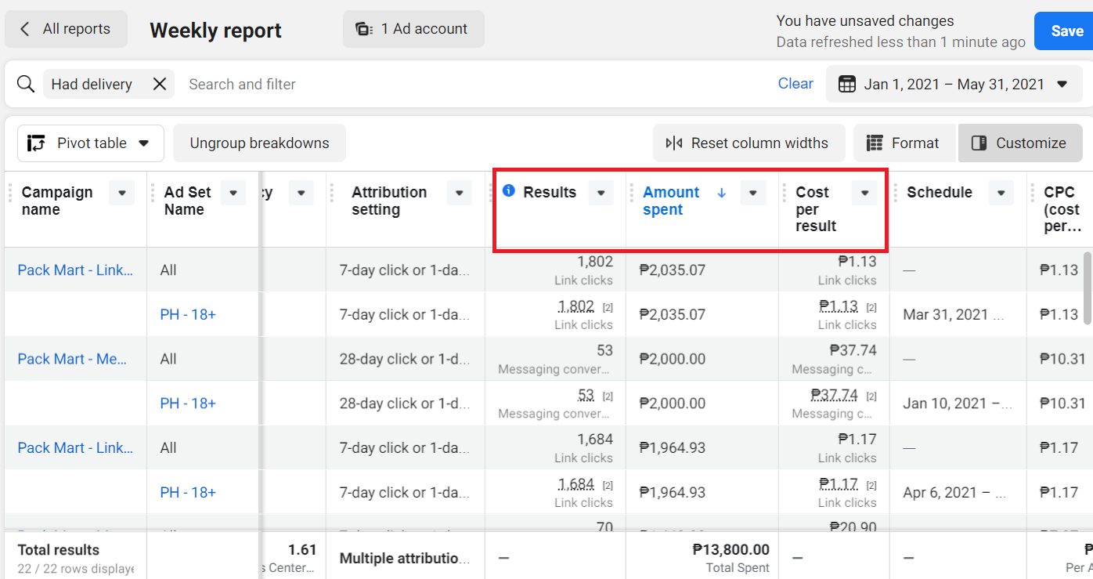Click Ungroup breakdowns
1093x579 pixels.
tap(259, 143)
